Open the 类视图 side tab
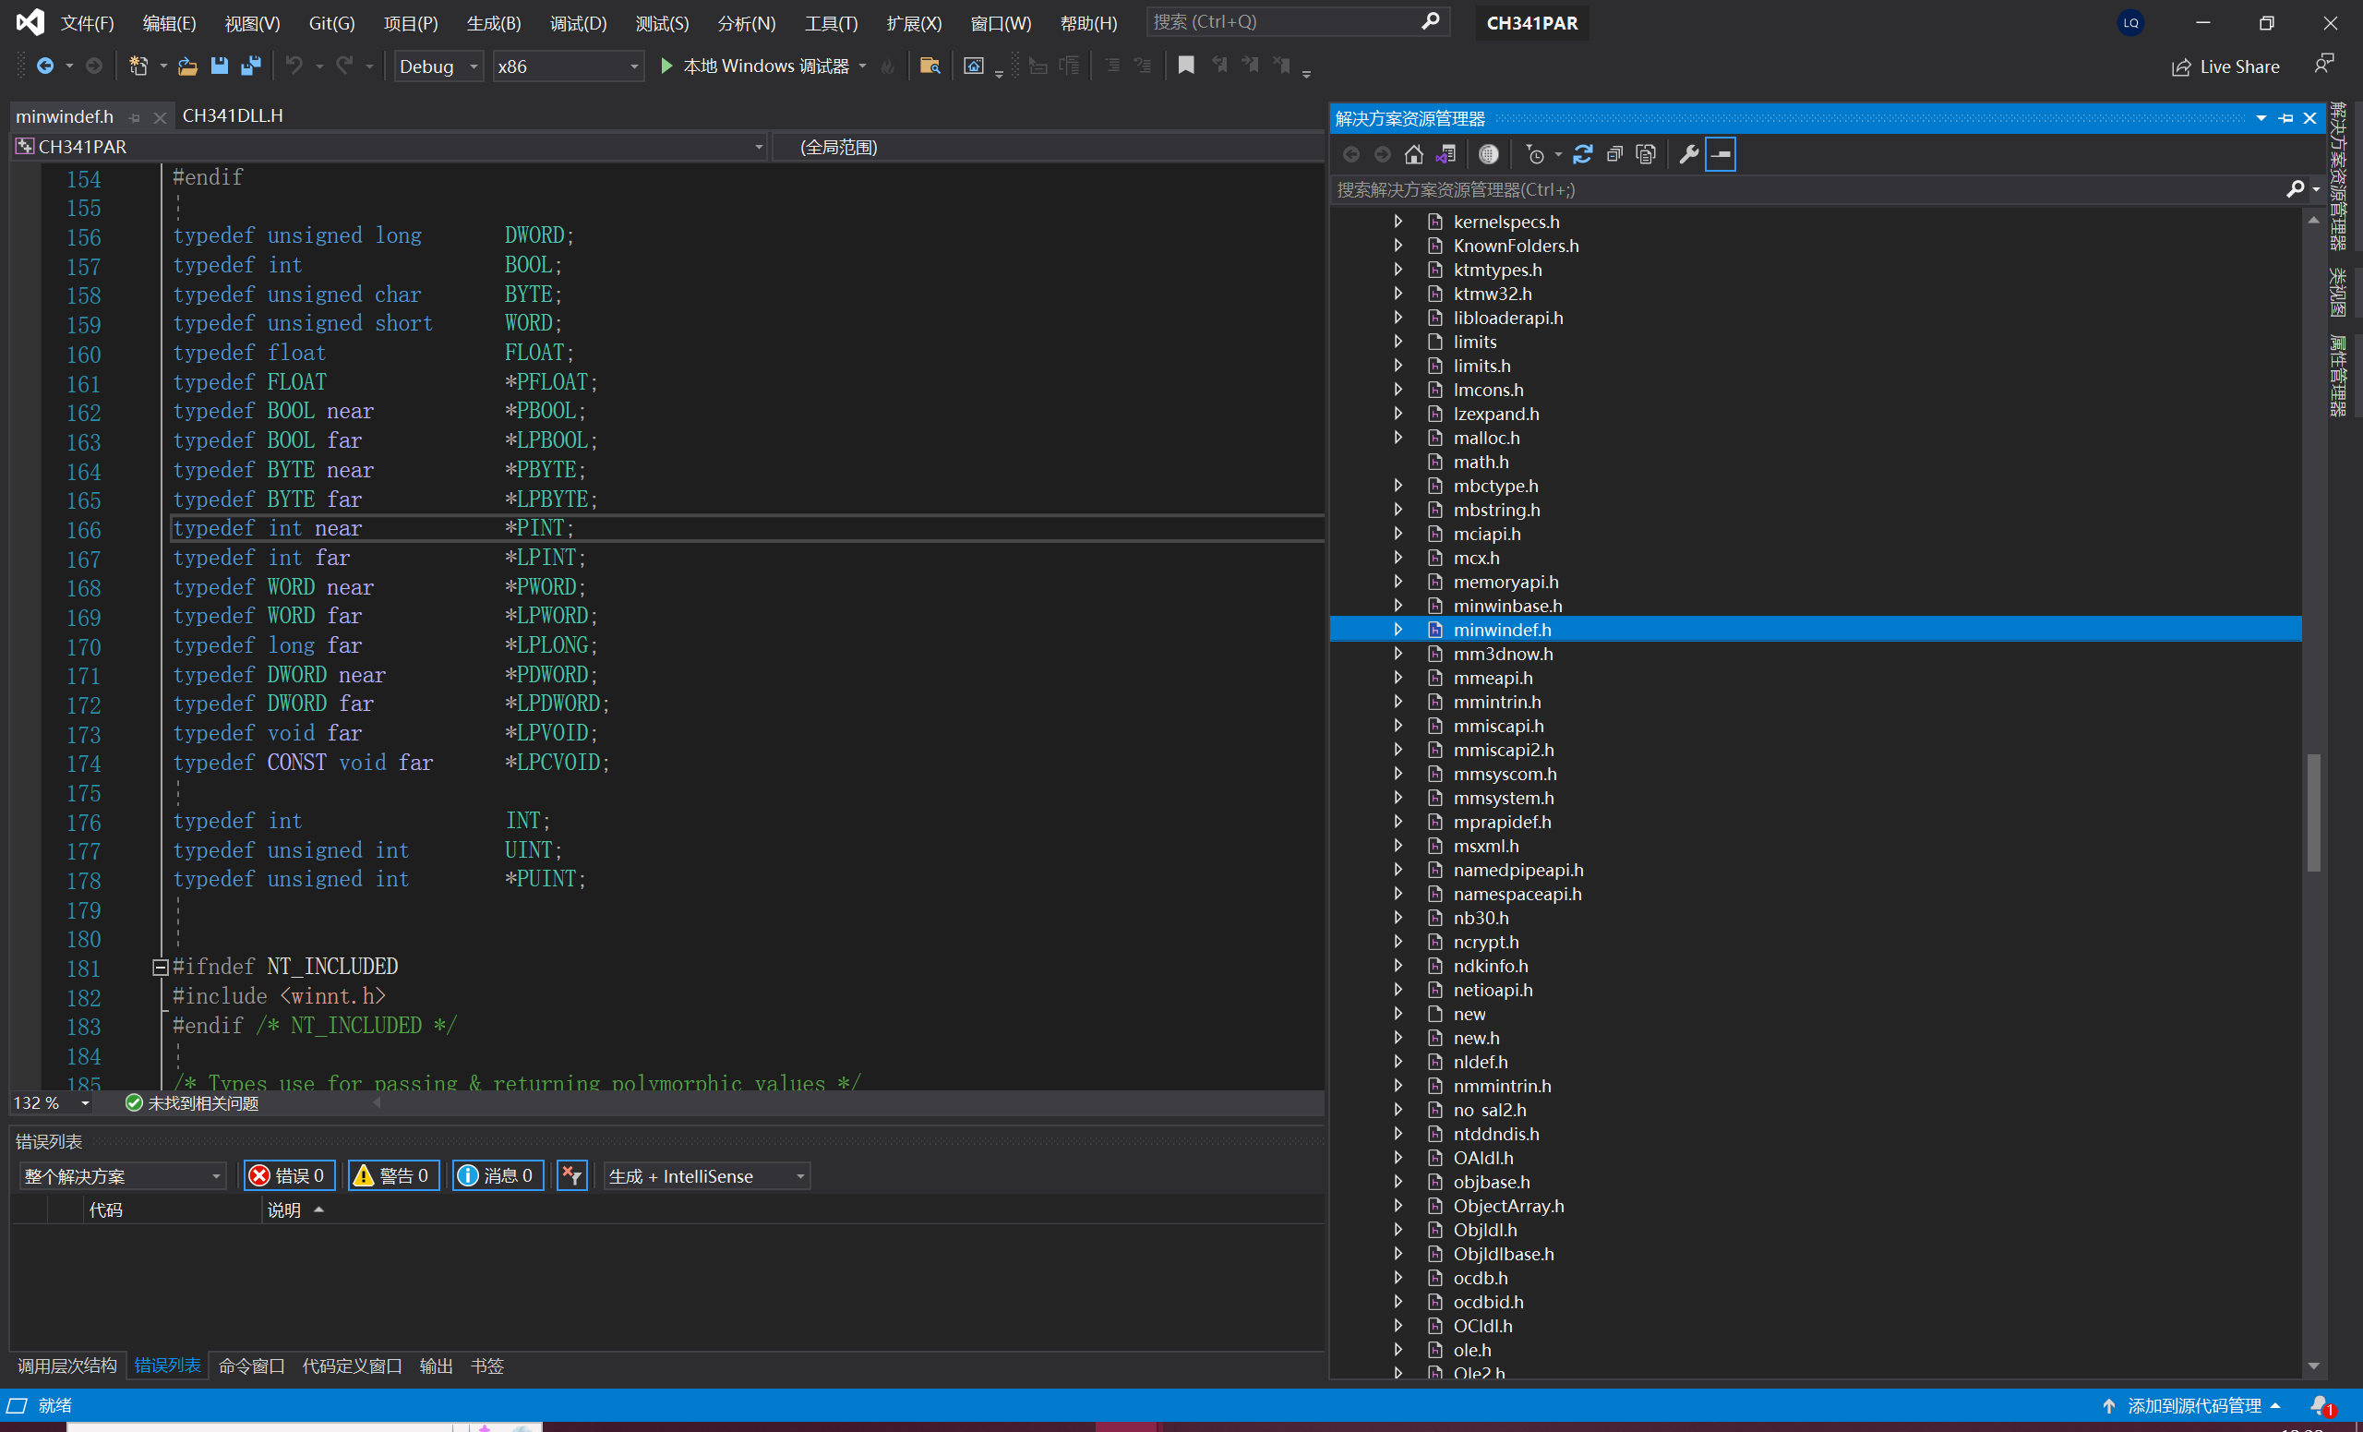 tap(2338, 293)
